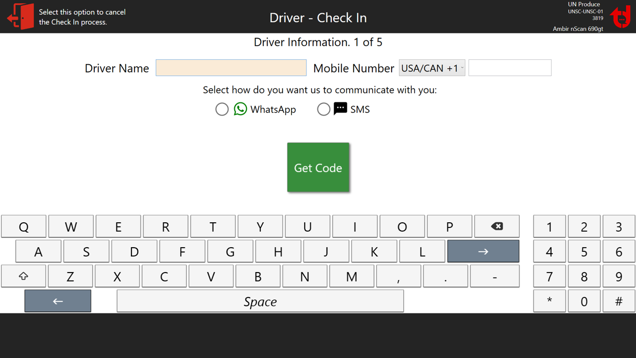This screenshot has width=636, height=358.
Task: Tap the Q key
Action: tap(23, 226)
